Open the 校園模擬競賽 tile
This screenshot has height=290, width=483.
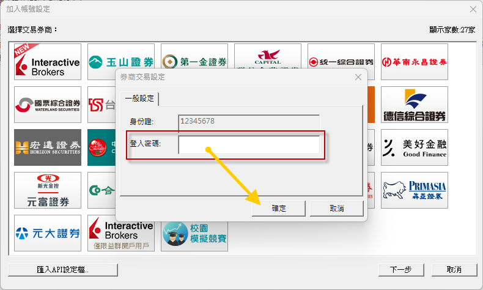(194, 233)
